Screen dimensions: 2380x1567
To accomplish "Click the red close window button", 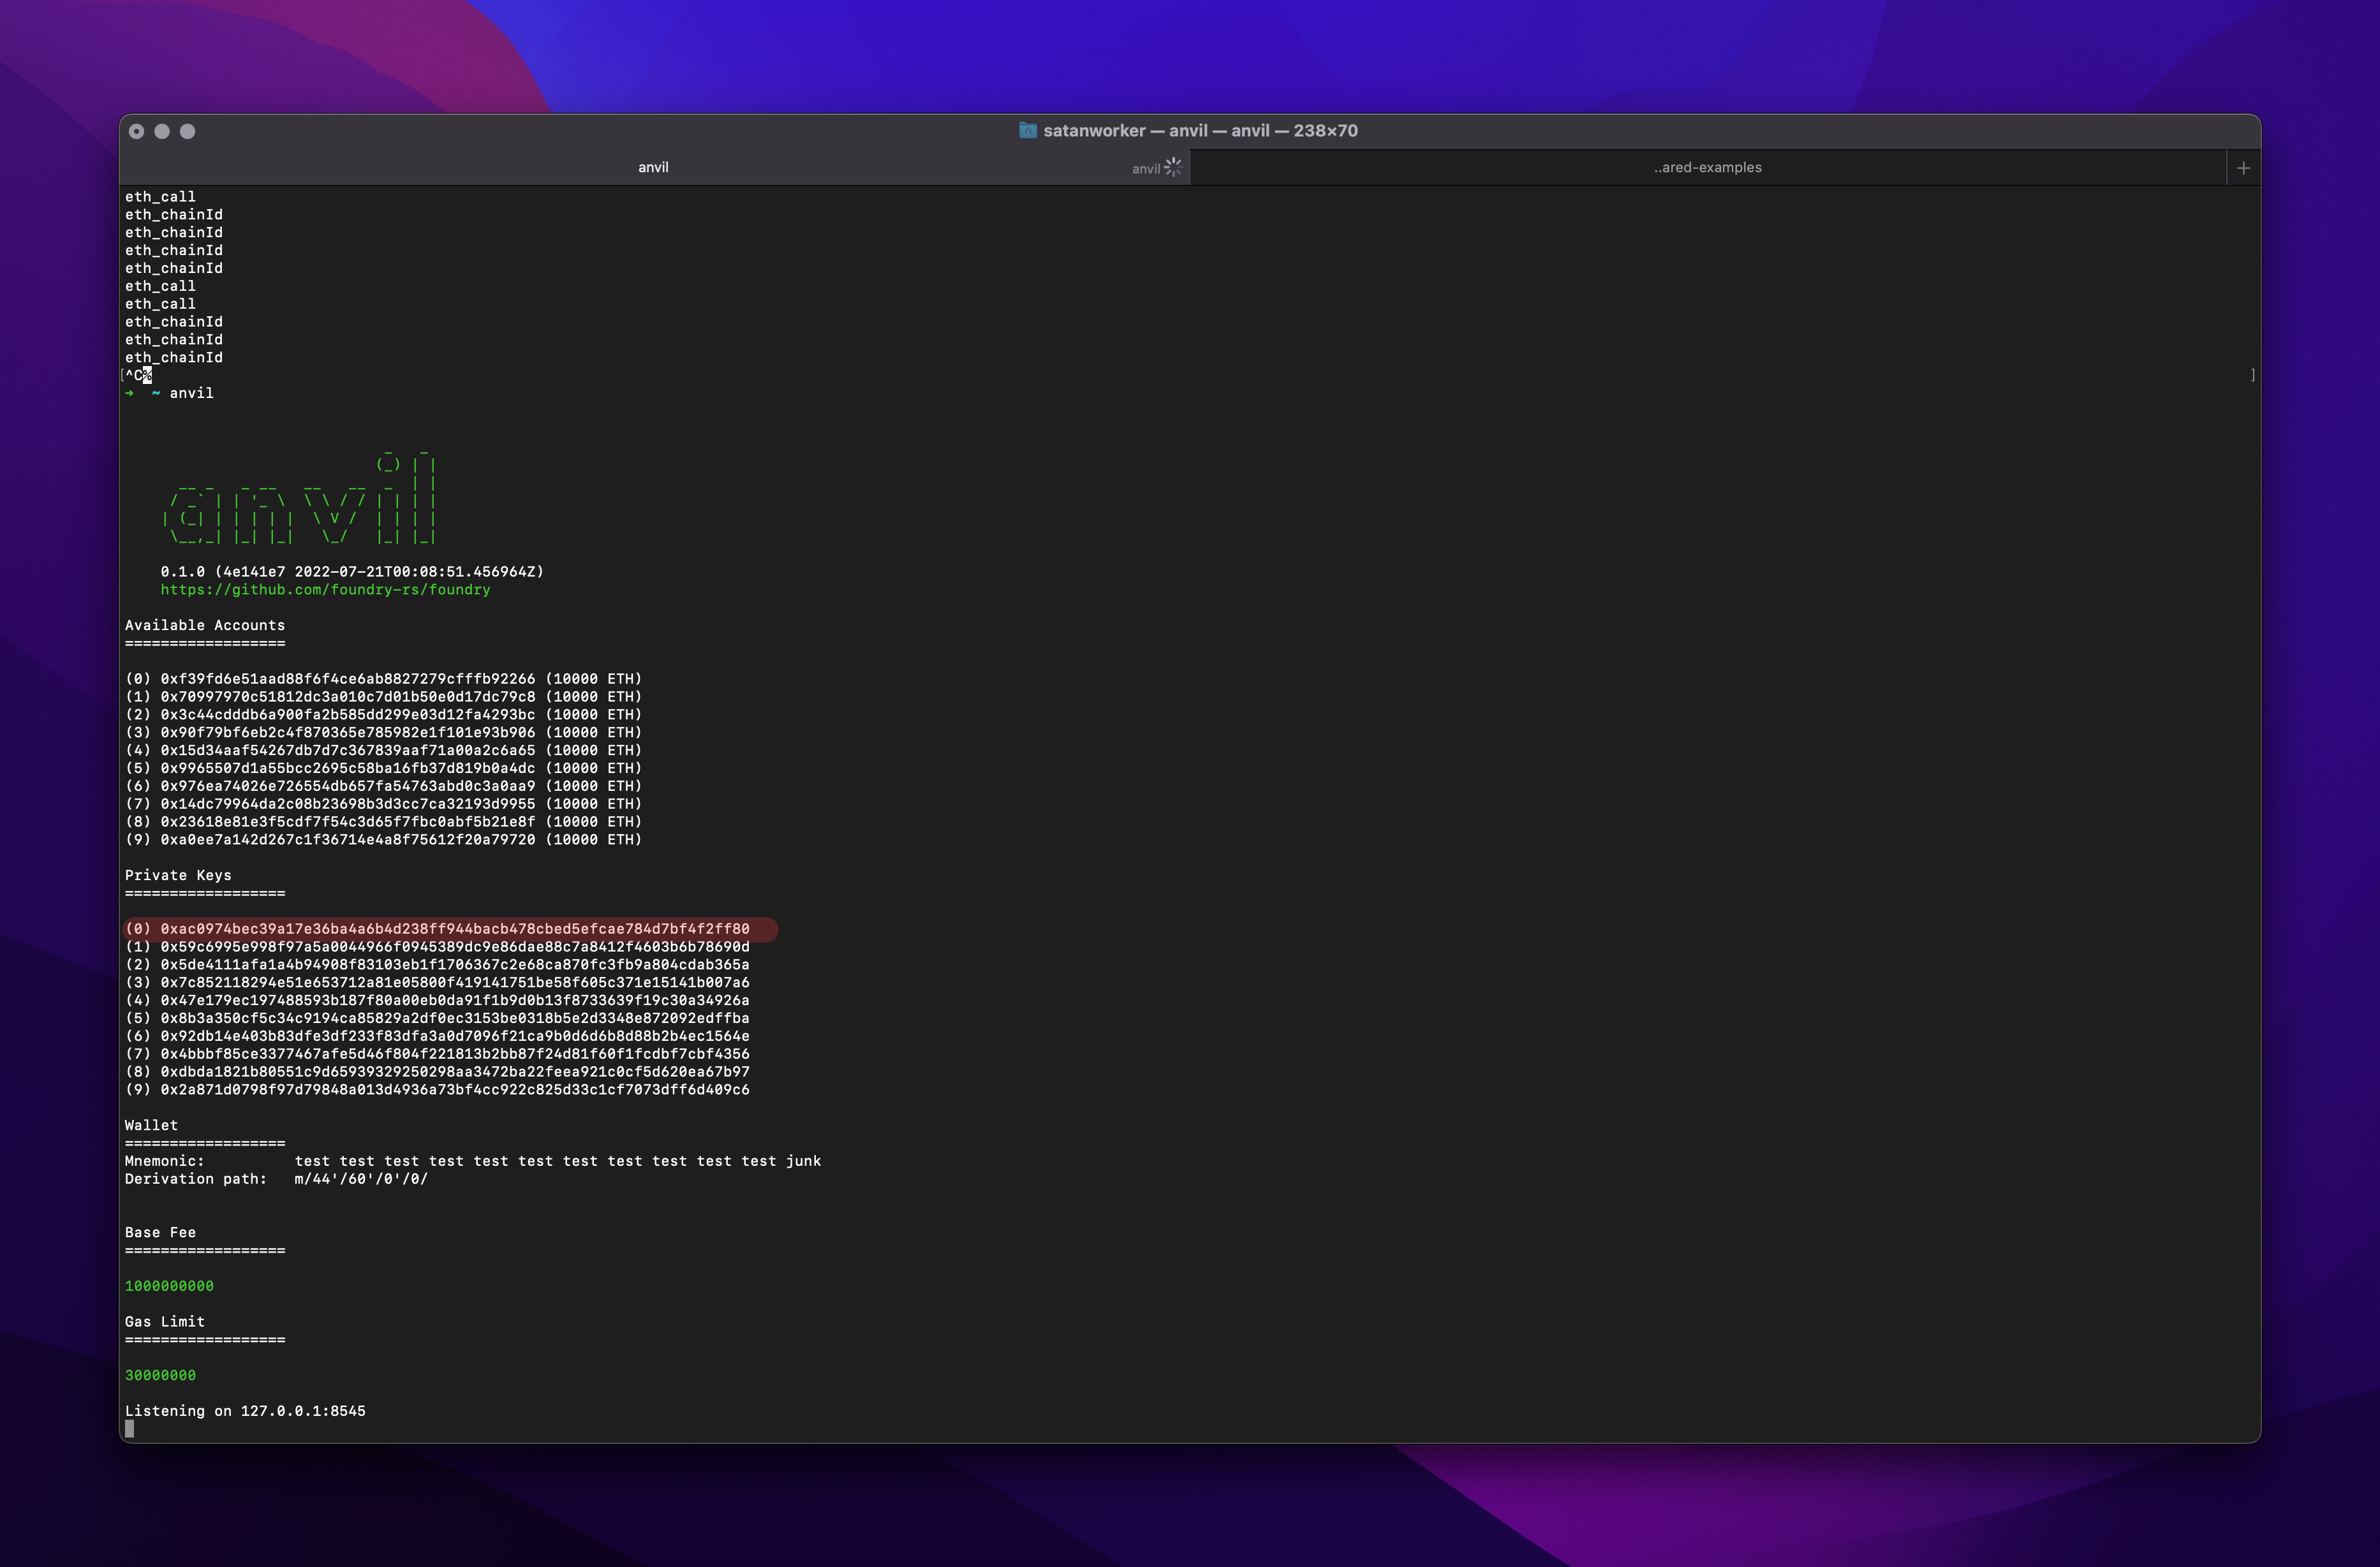I will pyautogui.click(x=137, y=131).
